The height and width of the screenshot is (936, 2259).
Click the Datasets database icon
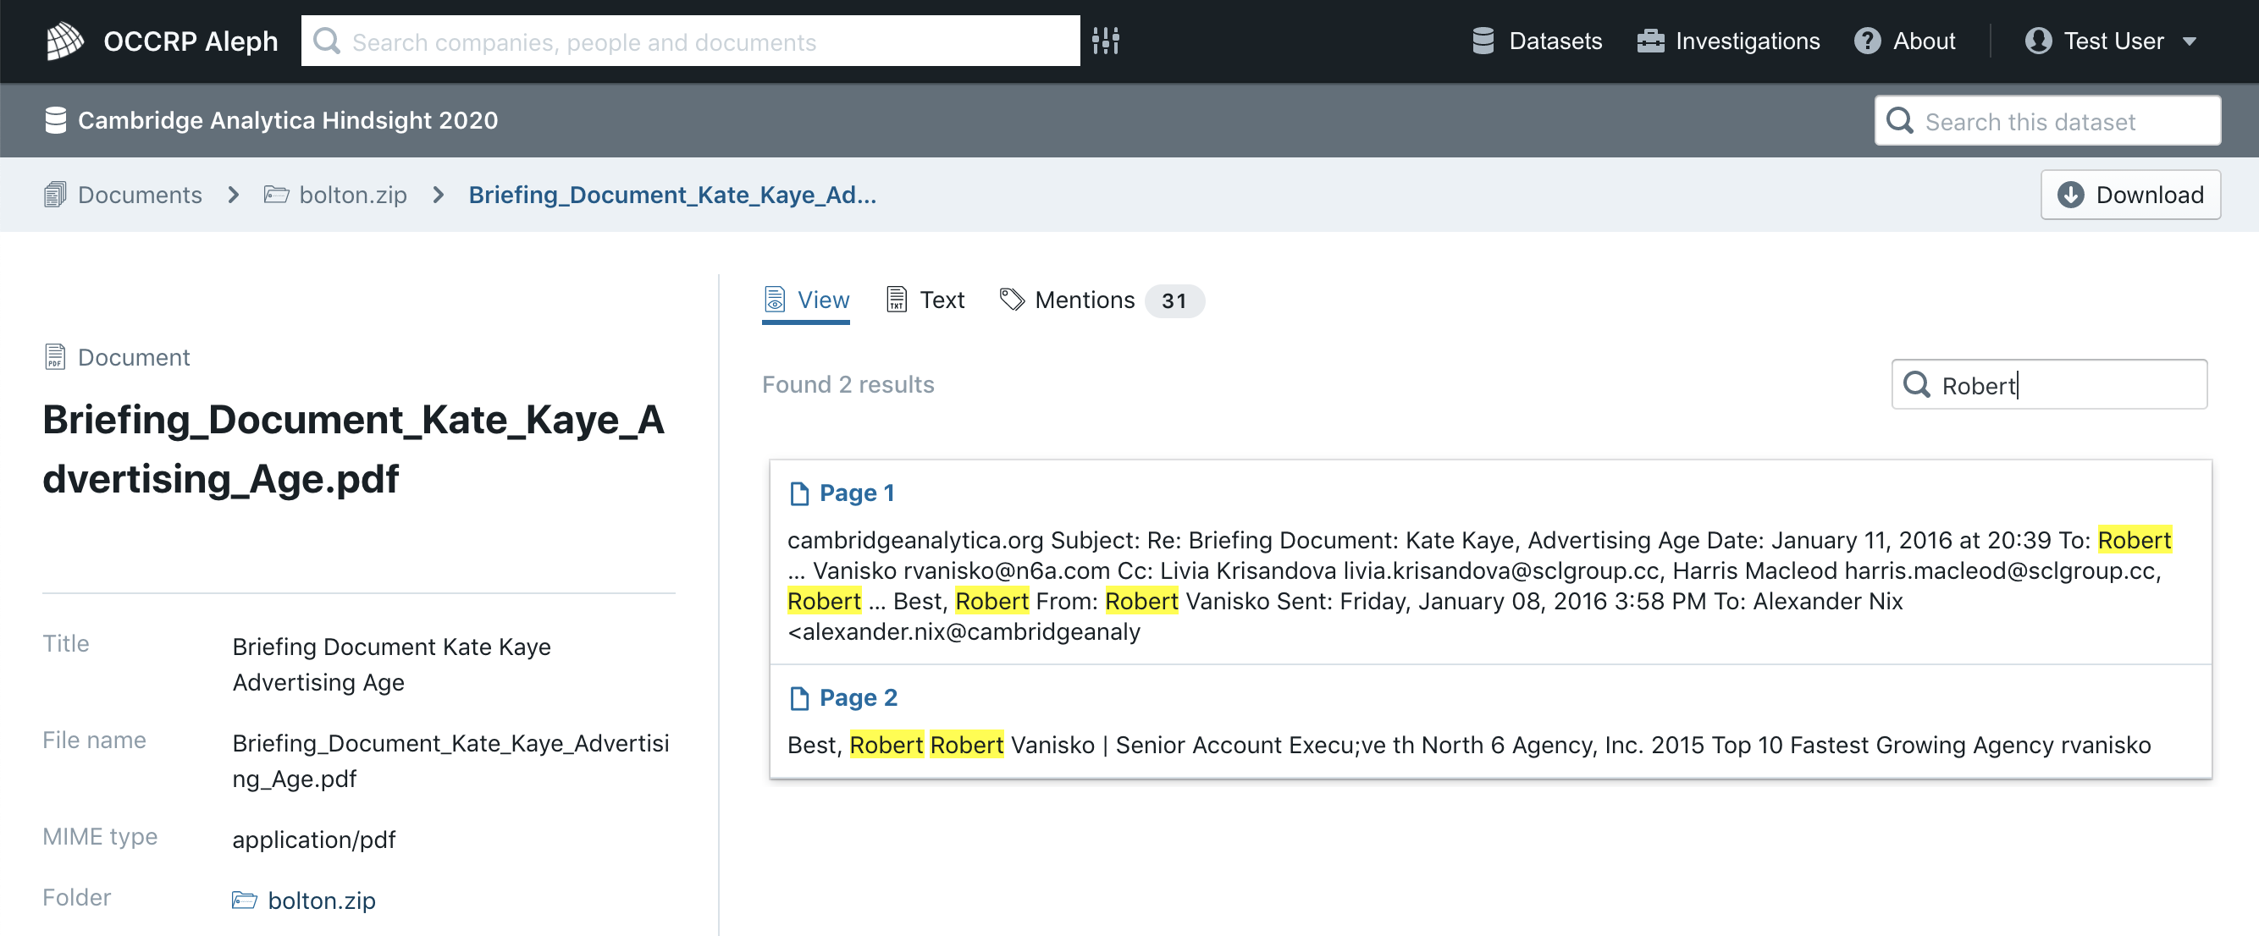1482,41
